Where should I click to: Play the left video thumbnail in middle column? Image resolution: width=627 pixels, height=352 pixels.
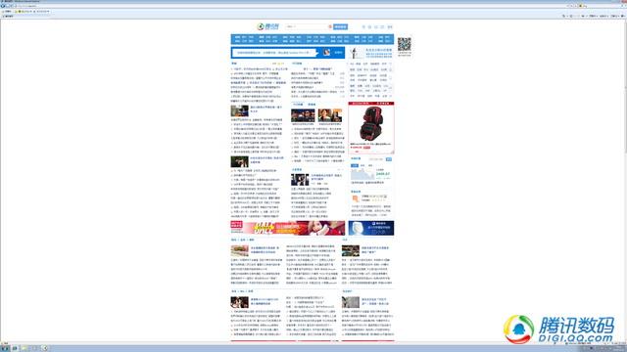click(x=303, y=115)
